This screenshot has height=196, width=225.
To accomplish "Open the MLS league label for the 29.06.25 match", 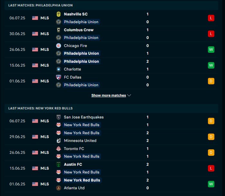I will click(45, 137).
